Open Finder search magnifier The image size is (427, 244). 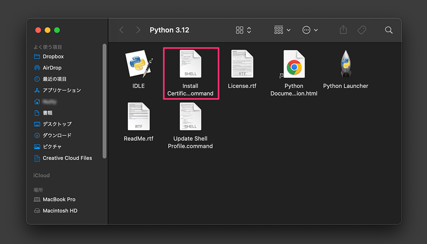click(x=389, y=30)
